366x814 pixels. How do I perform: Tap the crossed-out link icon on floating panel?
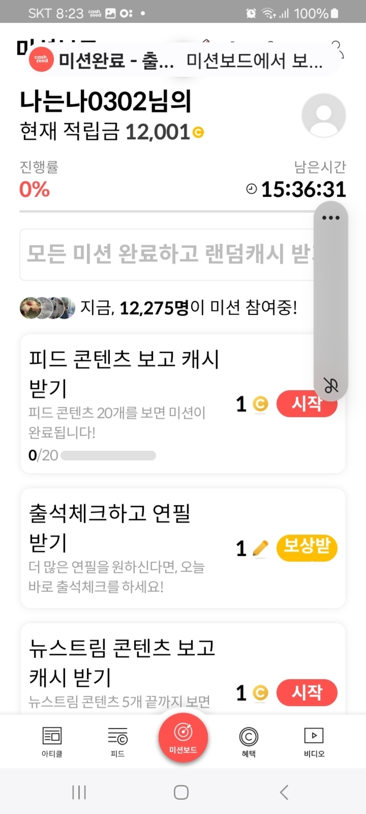[331, 385]
